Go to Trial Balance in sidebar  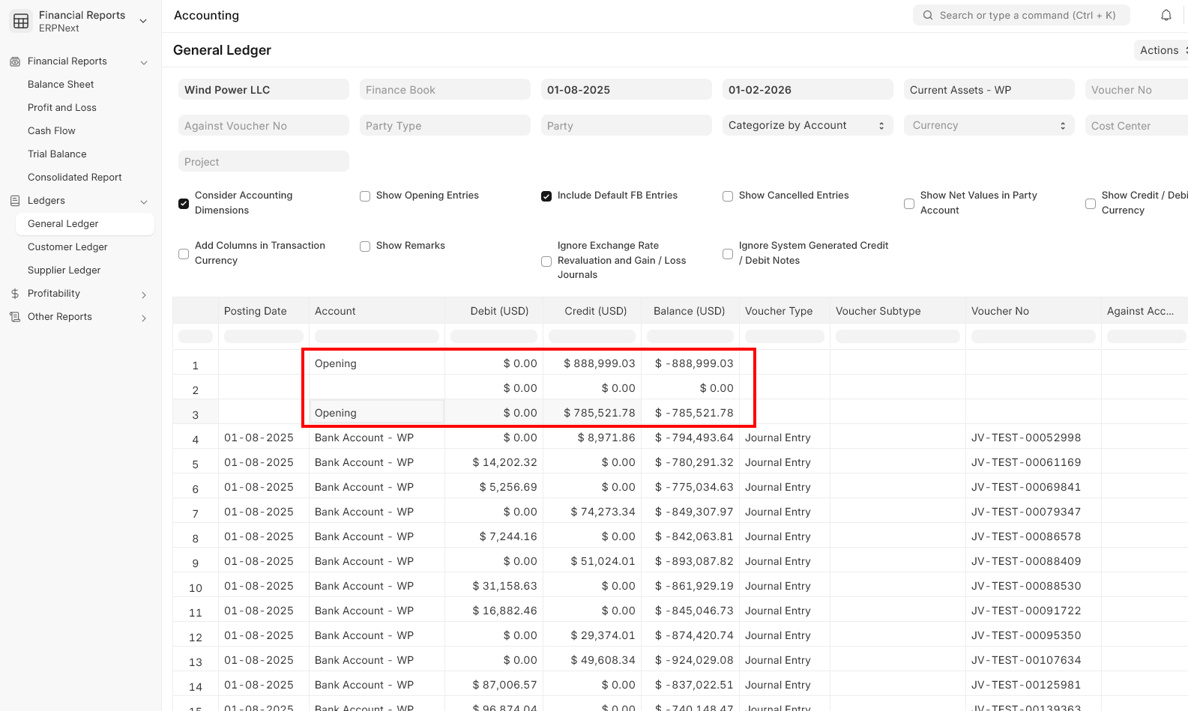[57, 154]
